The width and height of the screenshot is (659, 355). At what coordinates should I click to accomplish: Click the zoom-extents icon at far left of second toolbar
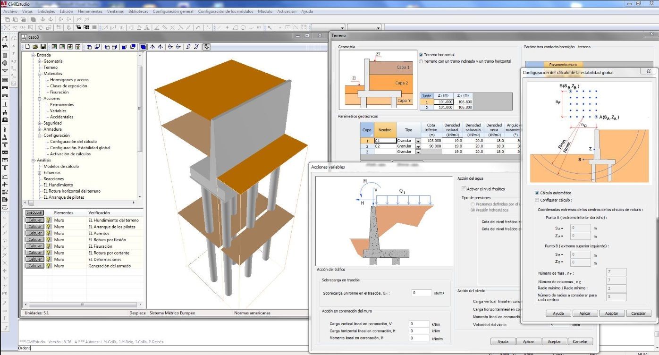click(x=7, y=27)
